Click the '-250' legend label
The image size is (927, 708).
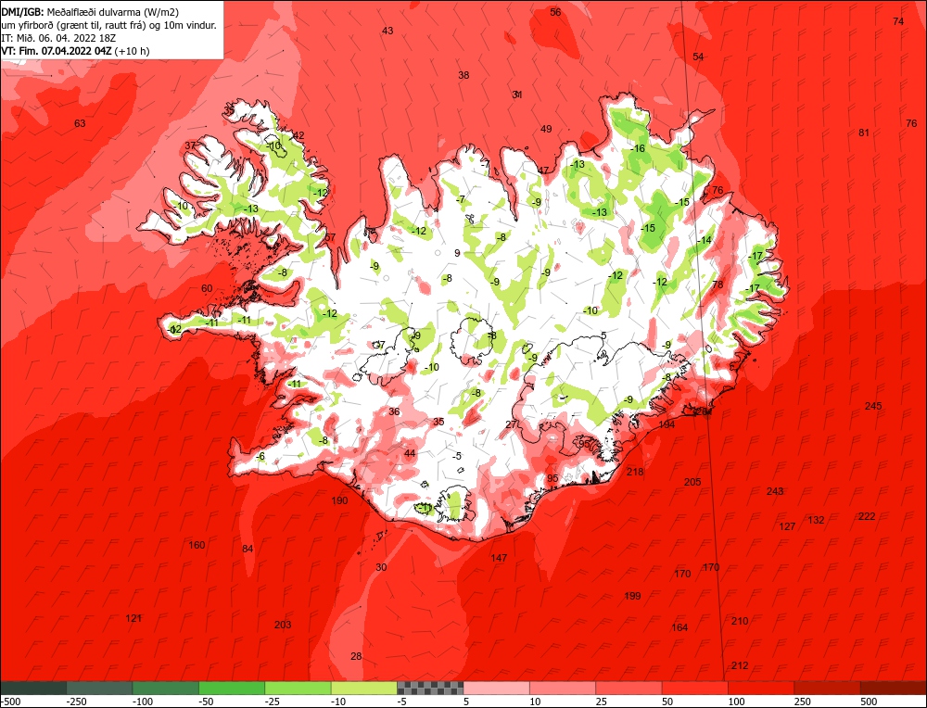[77, 702]
